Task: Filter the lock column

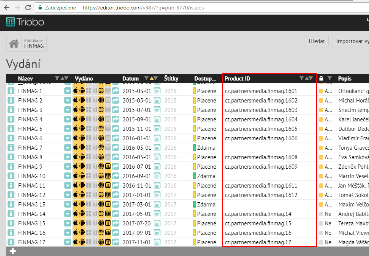Action: coord(330,78)
